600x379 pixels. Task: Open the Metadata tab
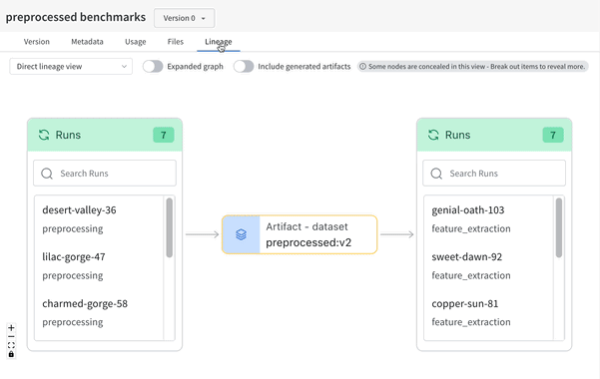(x=87, y=42)
